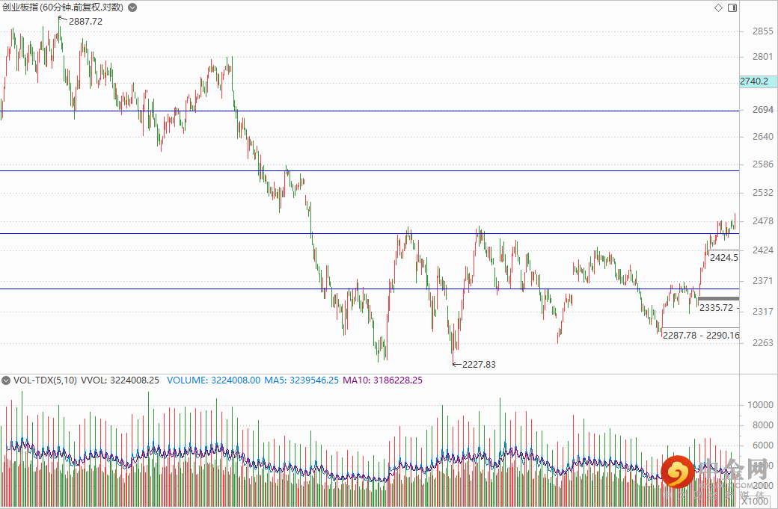Click the 2586 price axis label
Viewport: 778px width, 509px height.
pos(762,164)
